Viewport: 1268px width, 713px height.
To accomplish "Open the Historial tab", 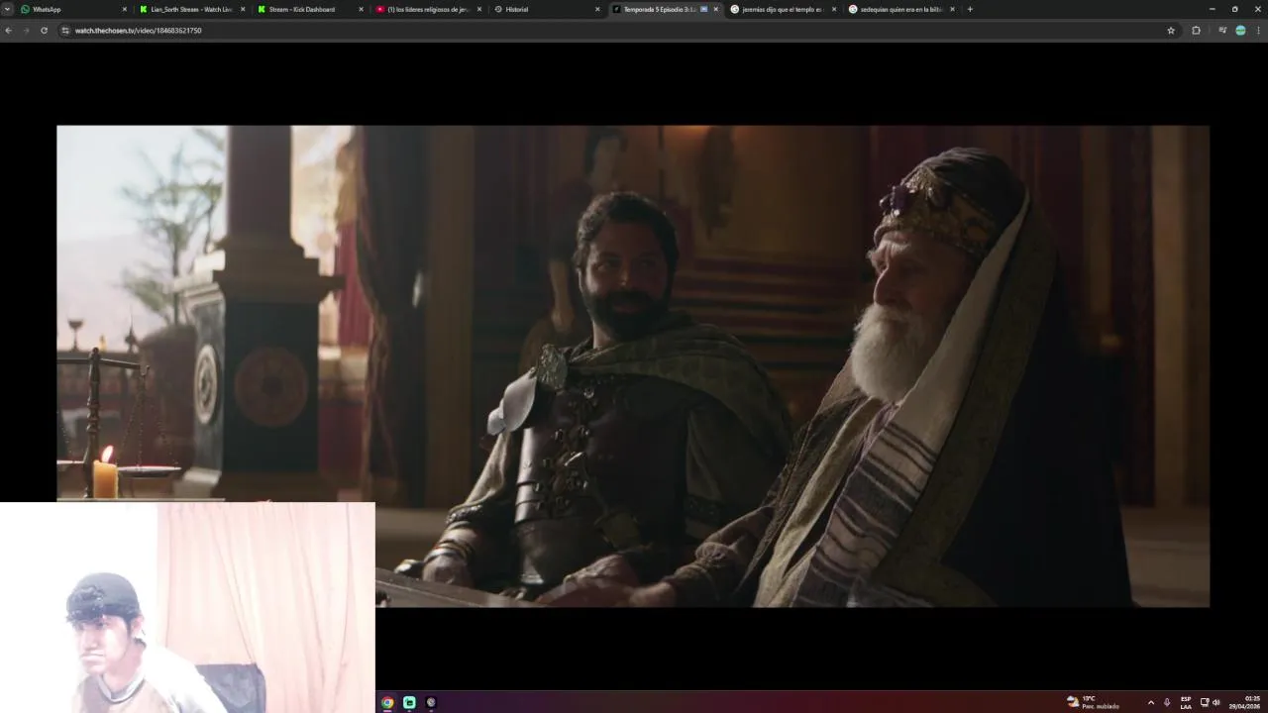I will (546, 9).
